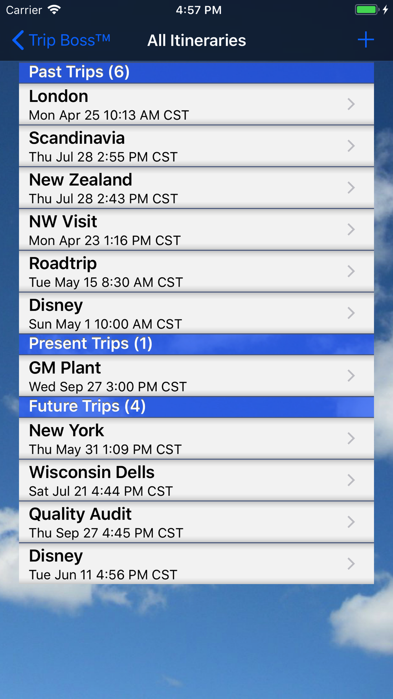This screenshot has height=699, width=393.
Task: Go back to Trip Boss screen
Action: pos(69,40)
